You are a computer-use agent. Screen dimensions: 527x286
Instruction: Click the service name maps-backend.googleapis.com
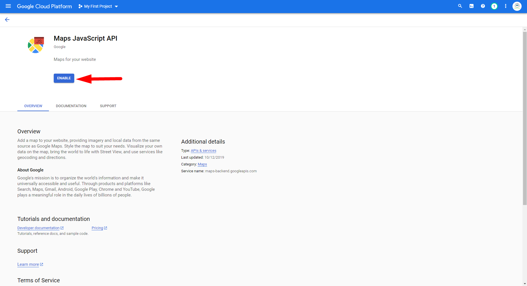coord(231,171)
